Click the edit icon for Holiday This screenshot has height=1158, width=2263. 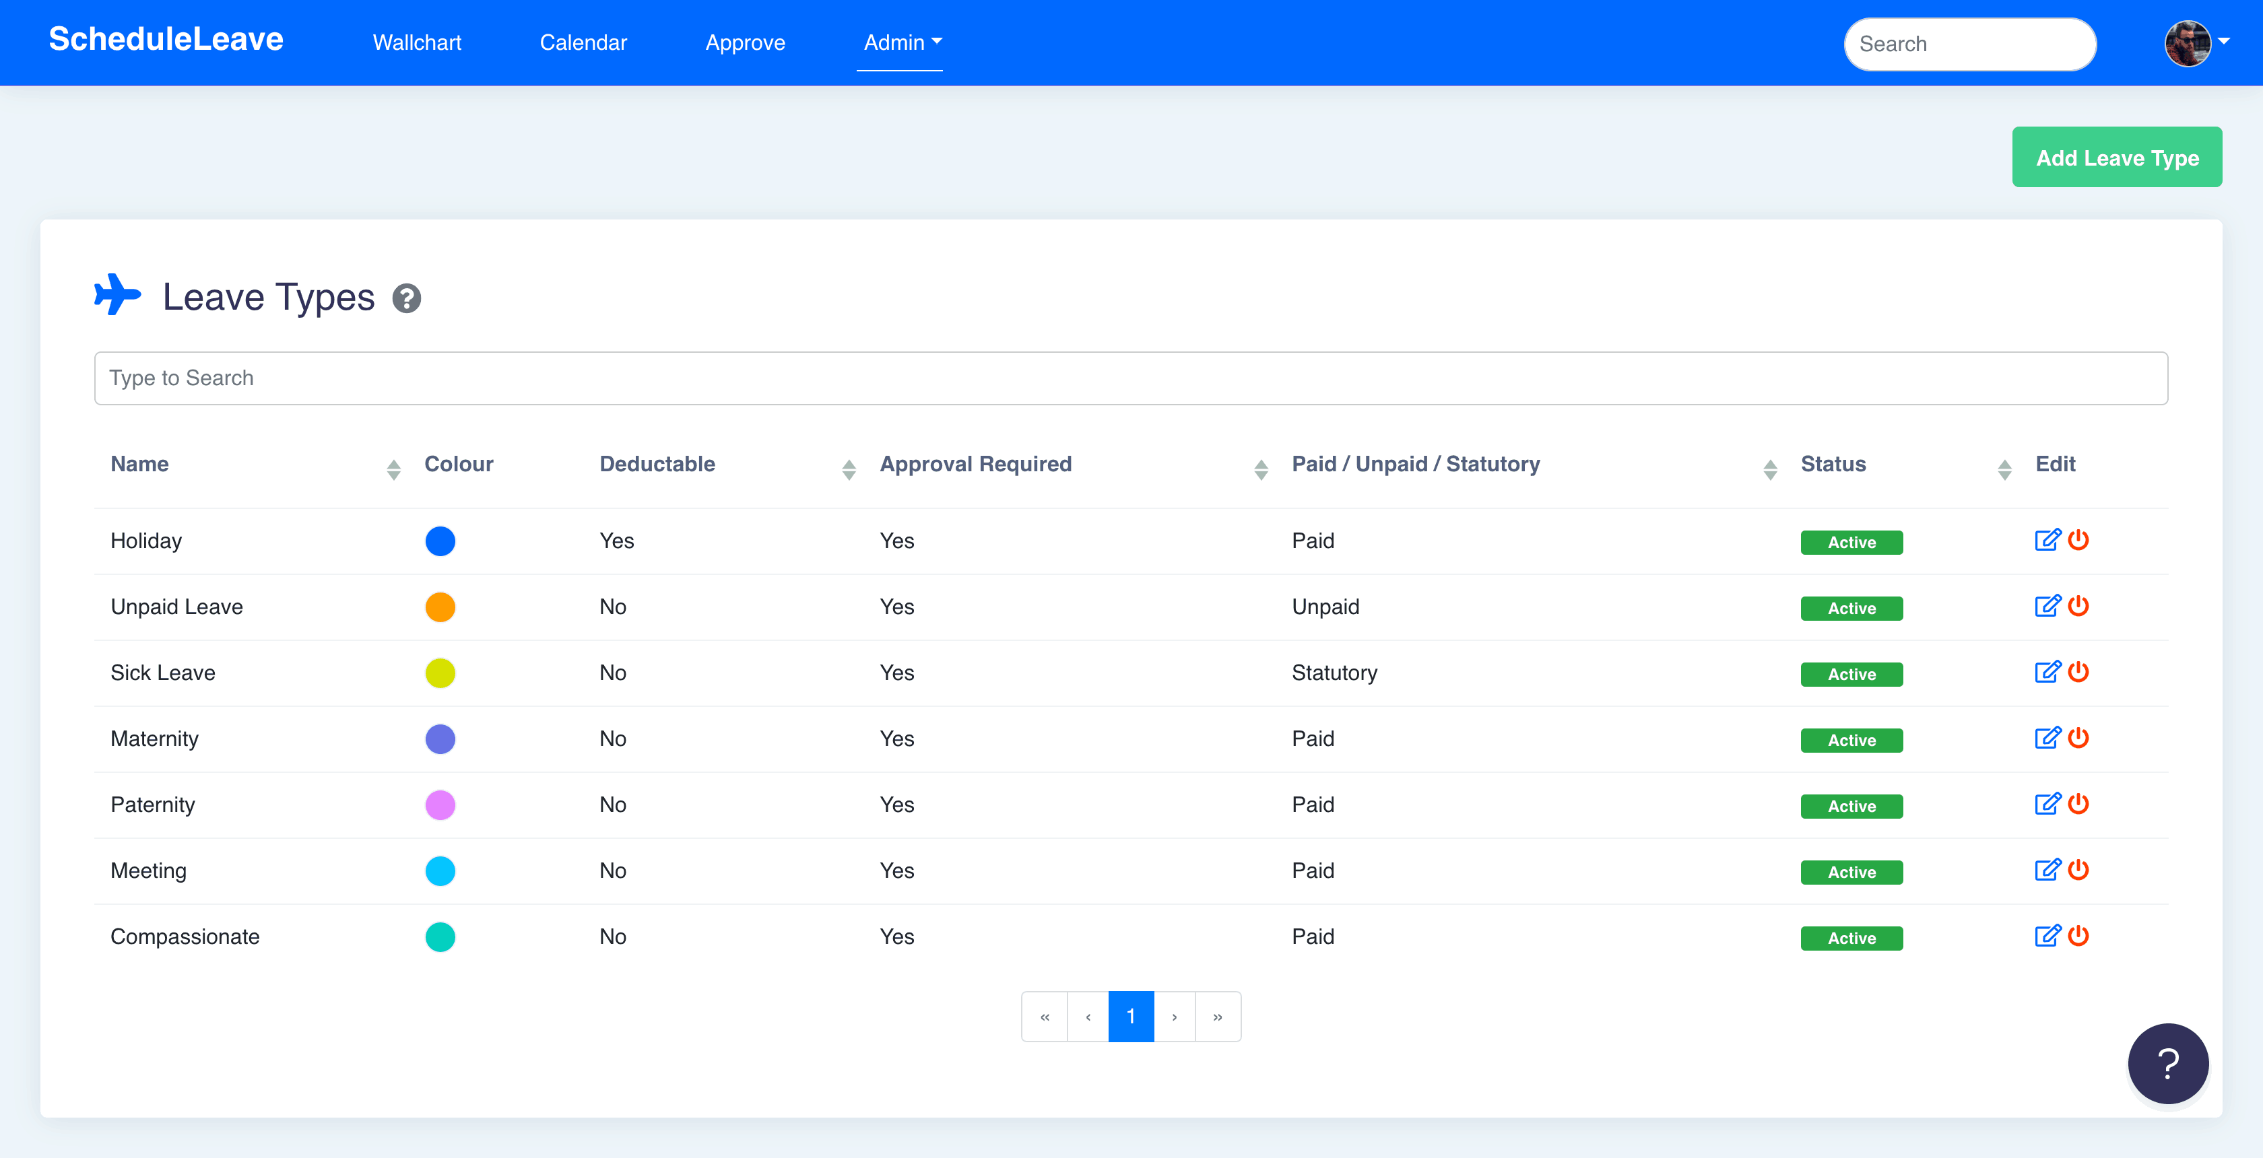[x=2046, y=540]
